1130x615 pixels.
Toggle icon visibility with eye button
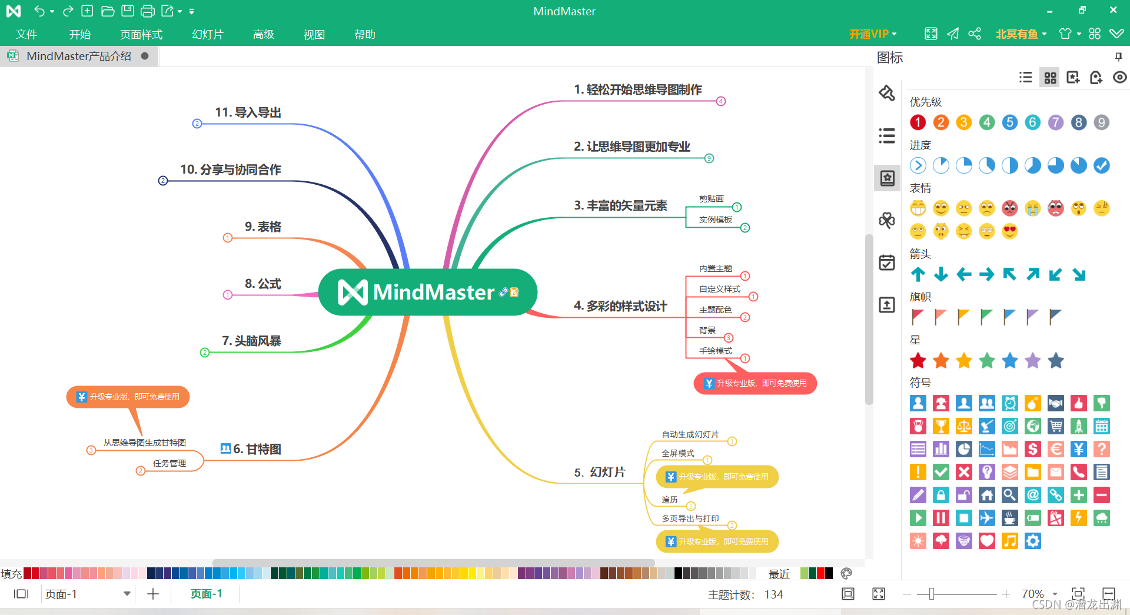click(1119, 78)
